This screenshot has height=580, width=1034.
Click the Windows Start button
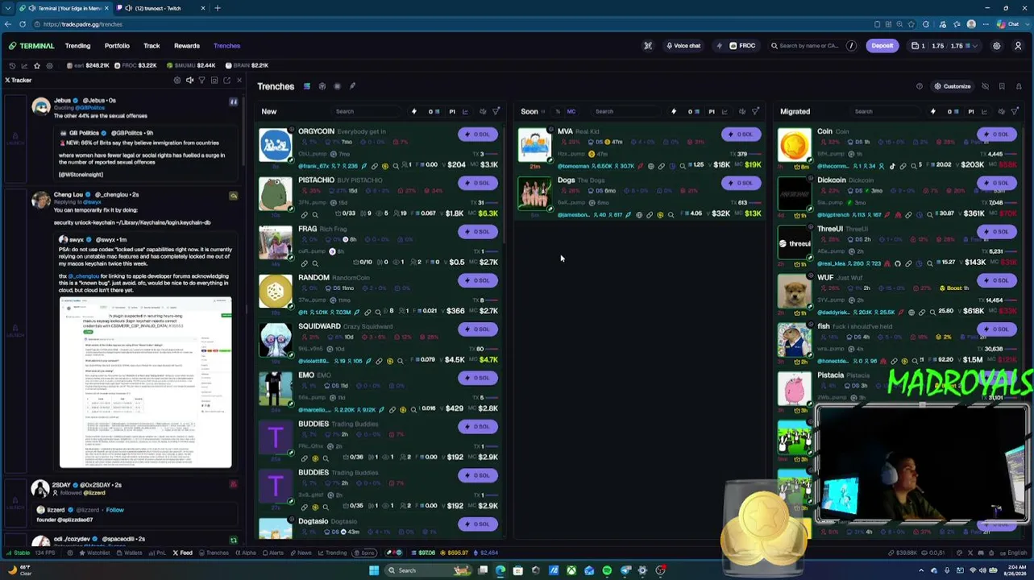tap(374, 570)
